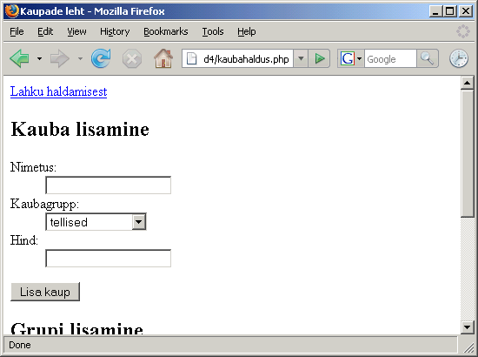Click the search magnifier icon
Image resolution: width=478 pixels, height=357 pixels.
pos(428,58)
